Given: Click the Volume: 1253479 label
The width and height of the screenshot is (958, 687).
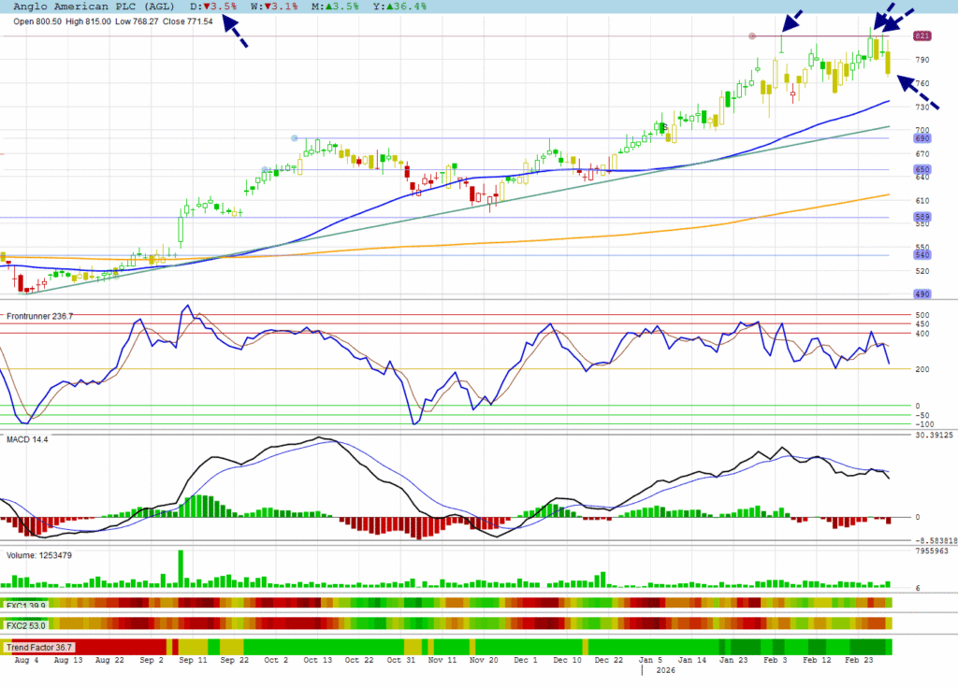Looking at the screenshot, I should 39,555.
